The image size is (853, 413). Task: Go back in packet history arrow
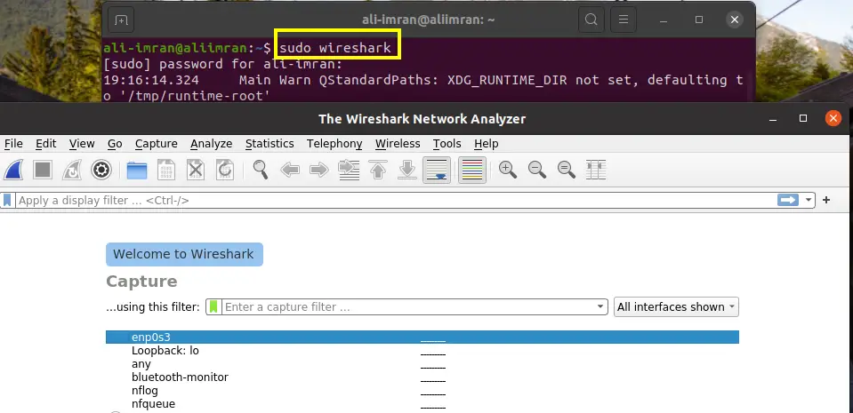(x=290, y=171)
